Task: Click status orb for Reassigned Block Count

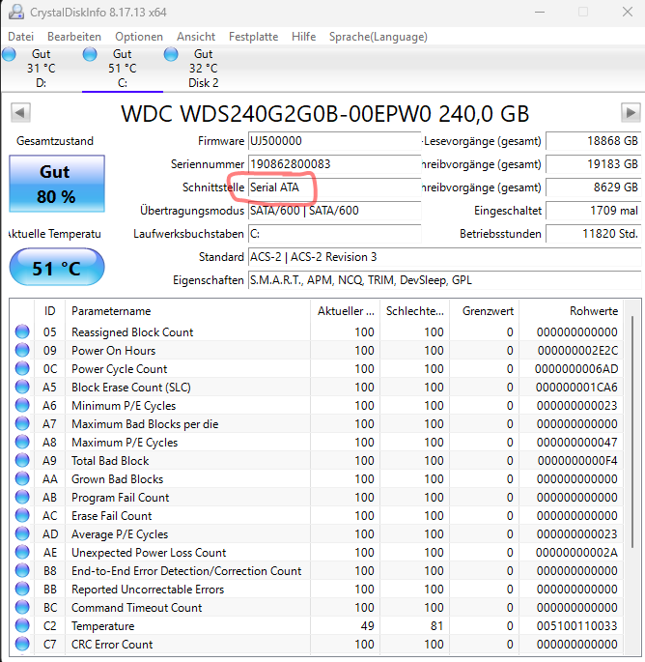Action: [x=22, y=331]
